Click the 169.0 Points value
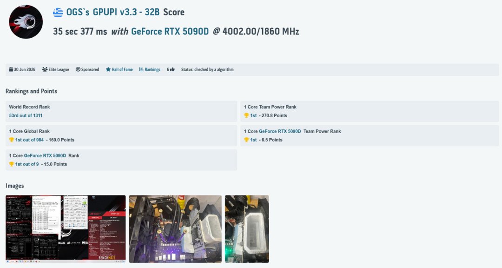The width and height of the screenshot is (502, 268). tap(61, 140)
